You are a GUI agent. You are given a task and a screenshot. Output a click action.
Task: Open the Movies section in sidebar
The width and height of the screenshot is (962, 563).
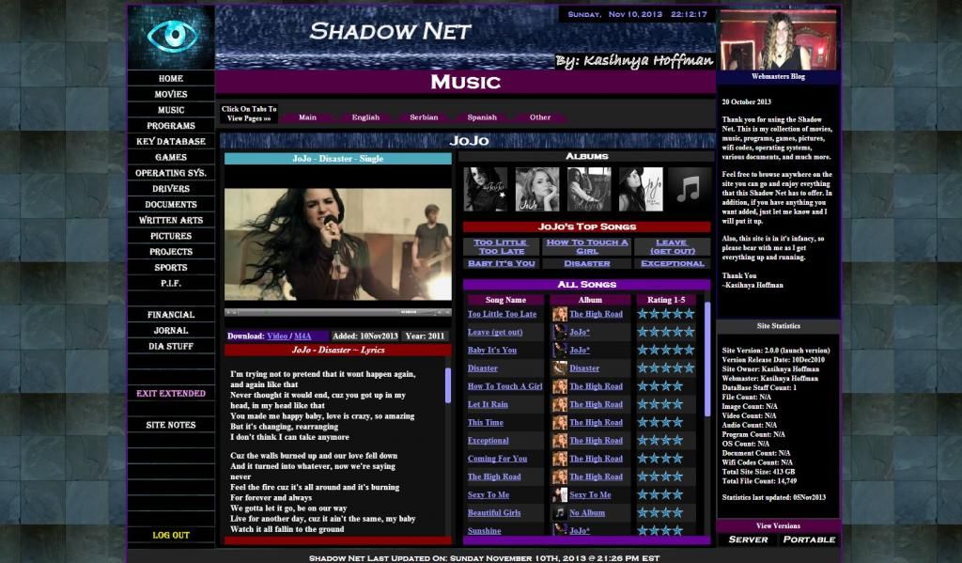click(171, 95)
